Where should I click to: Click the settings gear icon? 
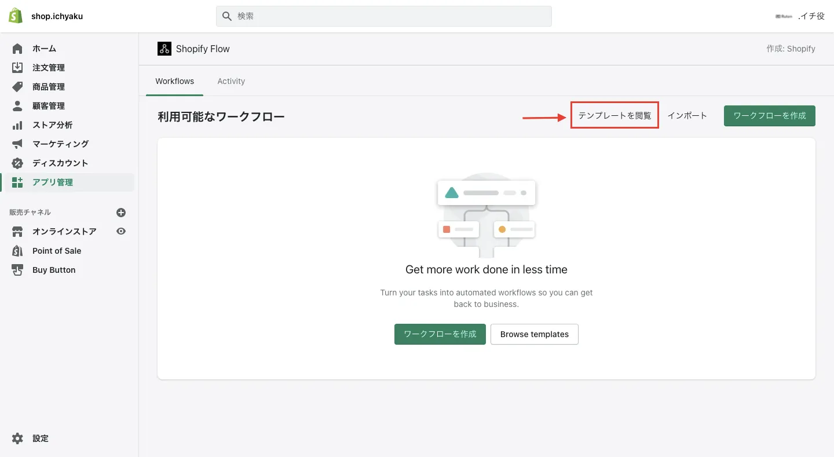click(17, 438)
